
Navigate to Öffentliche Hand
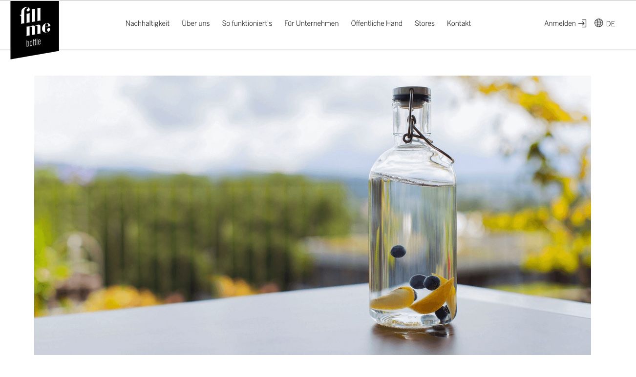click(x=377, y=23)
